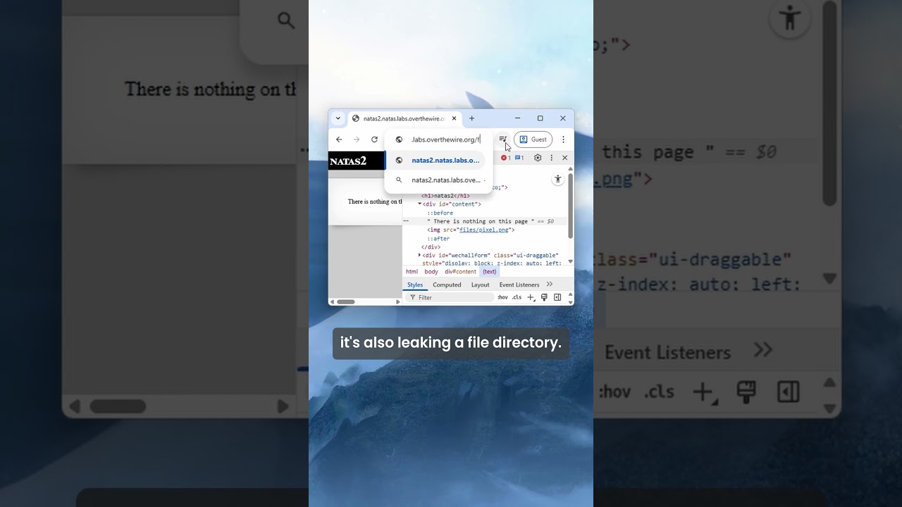Open the files/pixel.png link

pos(483,230)
